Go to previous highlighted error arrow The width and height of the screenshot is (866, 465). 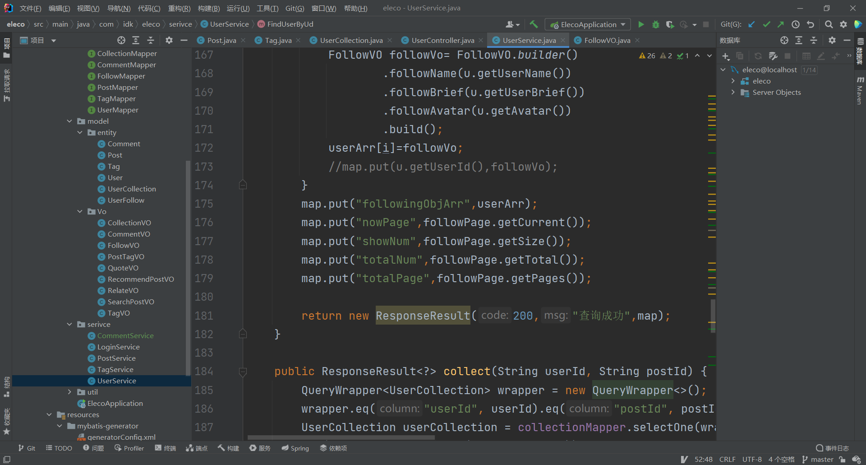pyautogui.click(x=697, y=56)
